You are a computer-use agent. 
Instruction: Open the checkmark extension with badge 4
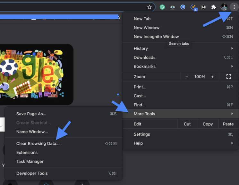coord(193,7)
